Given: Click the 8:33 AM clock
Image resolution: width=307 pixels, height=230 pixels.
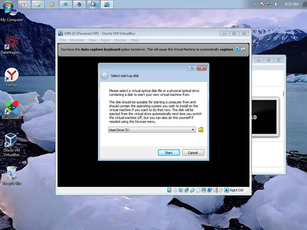Looking at the screenshot, I should [x=292, y=4].
